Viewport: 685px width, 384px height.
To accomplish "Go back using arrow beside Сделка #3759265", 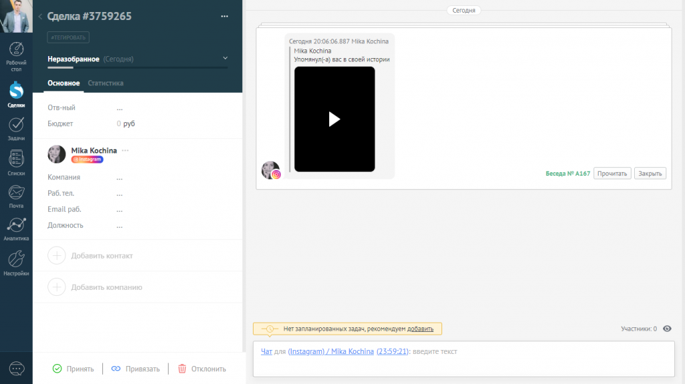I will (40, 17).
